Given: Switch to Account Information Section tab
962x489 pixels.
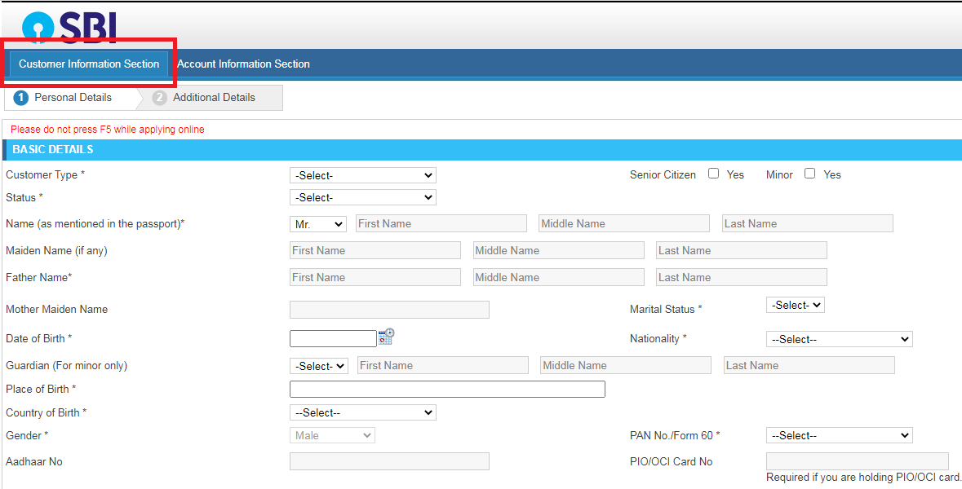Looking at the screenshot, I should pyautogui.click(x=244, y=64).
